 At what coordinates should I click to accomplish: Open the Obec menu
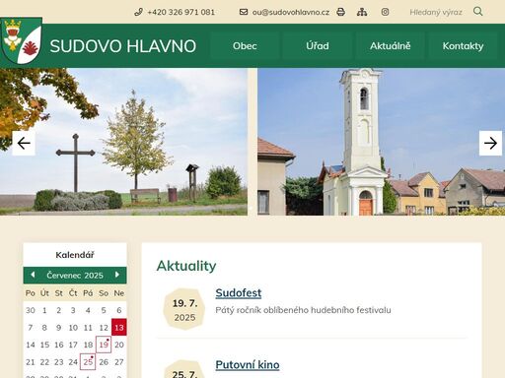click(x=245, y=46)
